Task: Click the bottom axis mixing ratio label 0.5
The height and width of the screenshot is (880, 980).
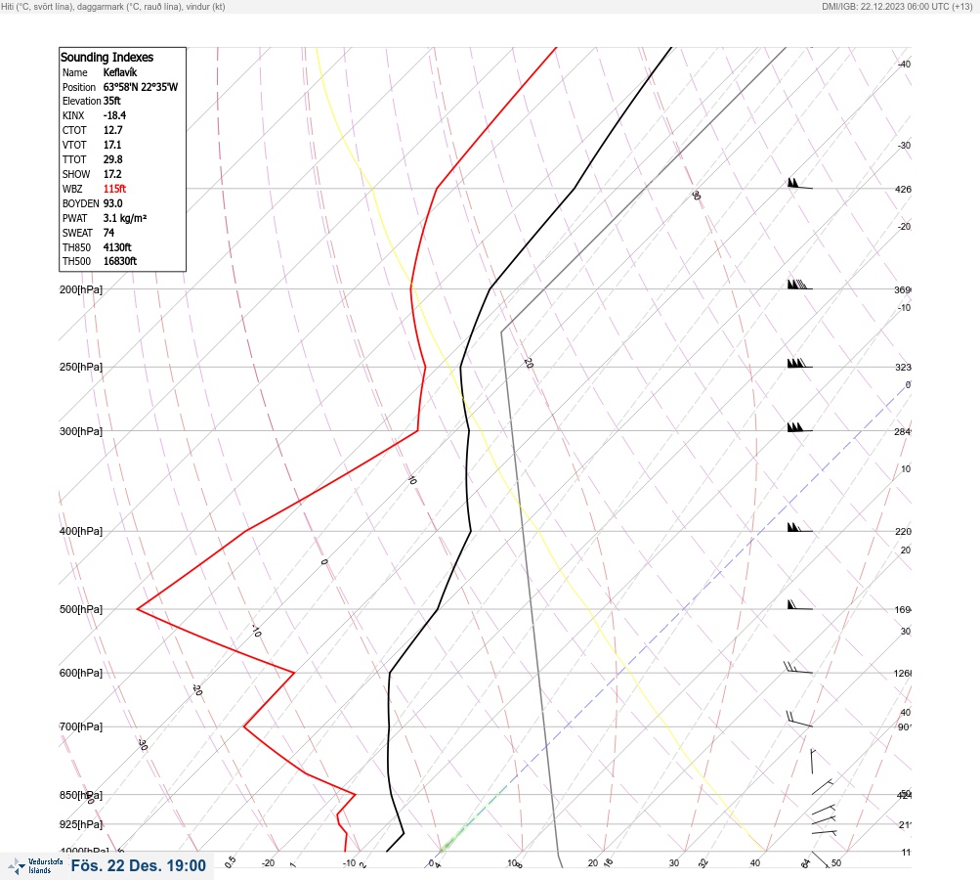Action: coord(231,861)
